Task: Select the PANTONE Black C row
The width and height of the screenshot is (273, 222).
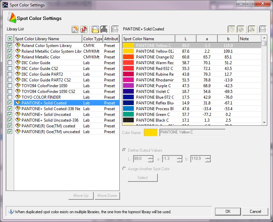Action: click(x=192, y=120)
